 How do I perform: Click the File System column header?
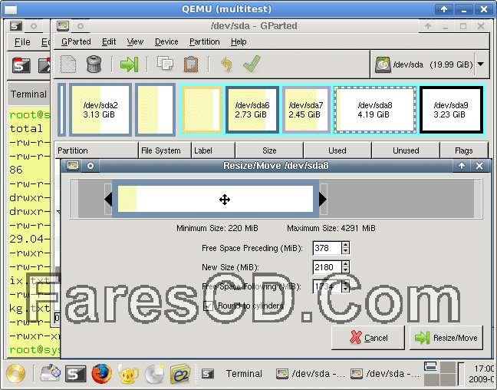pos(165,150)
